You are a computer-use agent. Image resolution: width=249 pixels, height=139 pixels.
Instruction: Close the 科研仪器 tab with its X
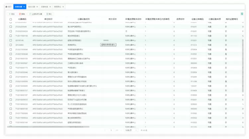click(24, 7)
